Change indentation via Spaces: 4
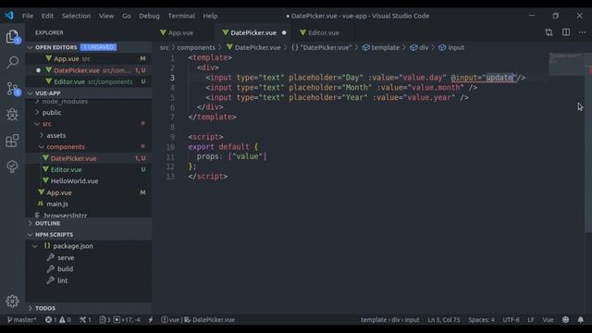Image resolution: width=592 pixels, height=333 pixels. tap(481, 320)
